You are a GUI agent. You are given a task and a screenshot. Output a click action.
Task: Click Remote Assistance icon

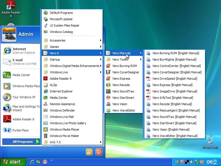(46, 104)
